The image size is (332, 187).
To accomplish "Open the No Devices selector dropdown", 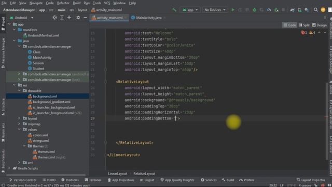I will tap(215, 10).
